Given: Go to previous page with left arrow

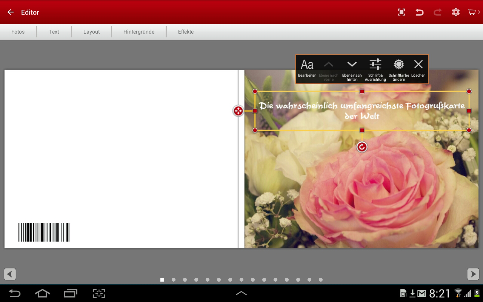Looking at the screenshot, I should (10, 274).
